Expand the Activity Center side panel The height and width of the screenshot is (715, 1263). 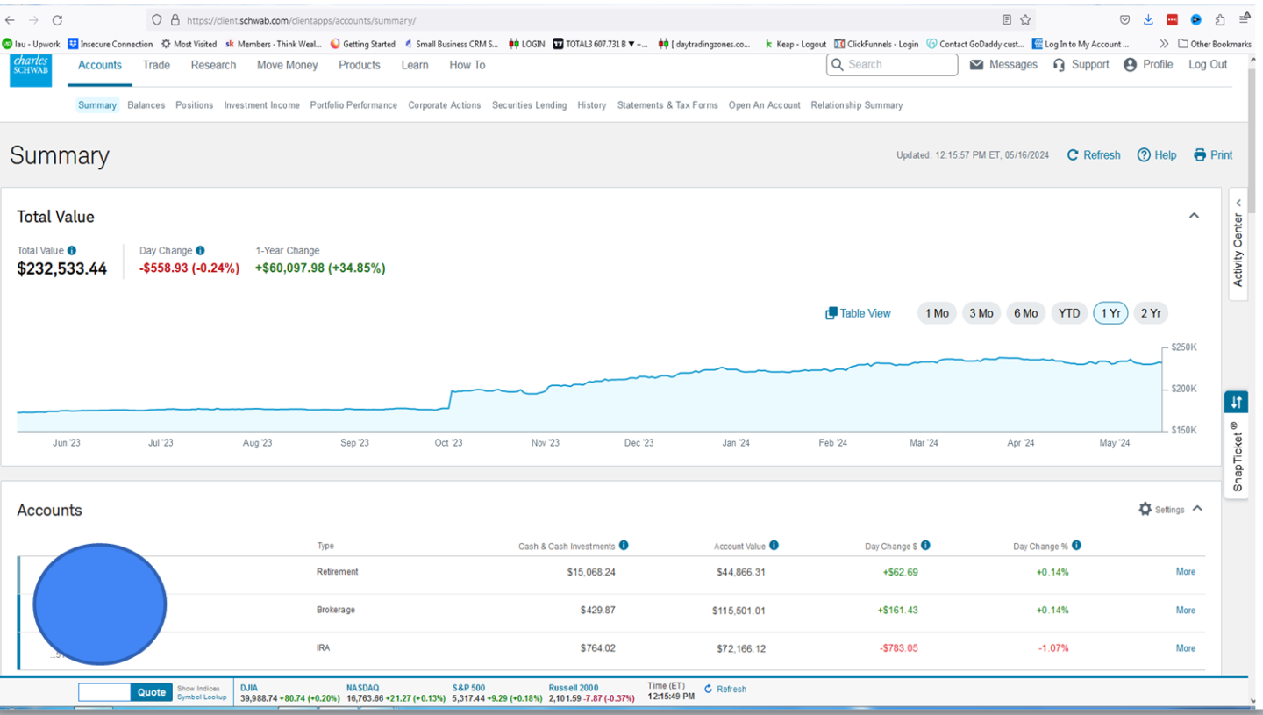point(1238,244)
